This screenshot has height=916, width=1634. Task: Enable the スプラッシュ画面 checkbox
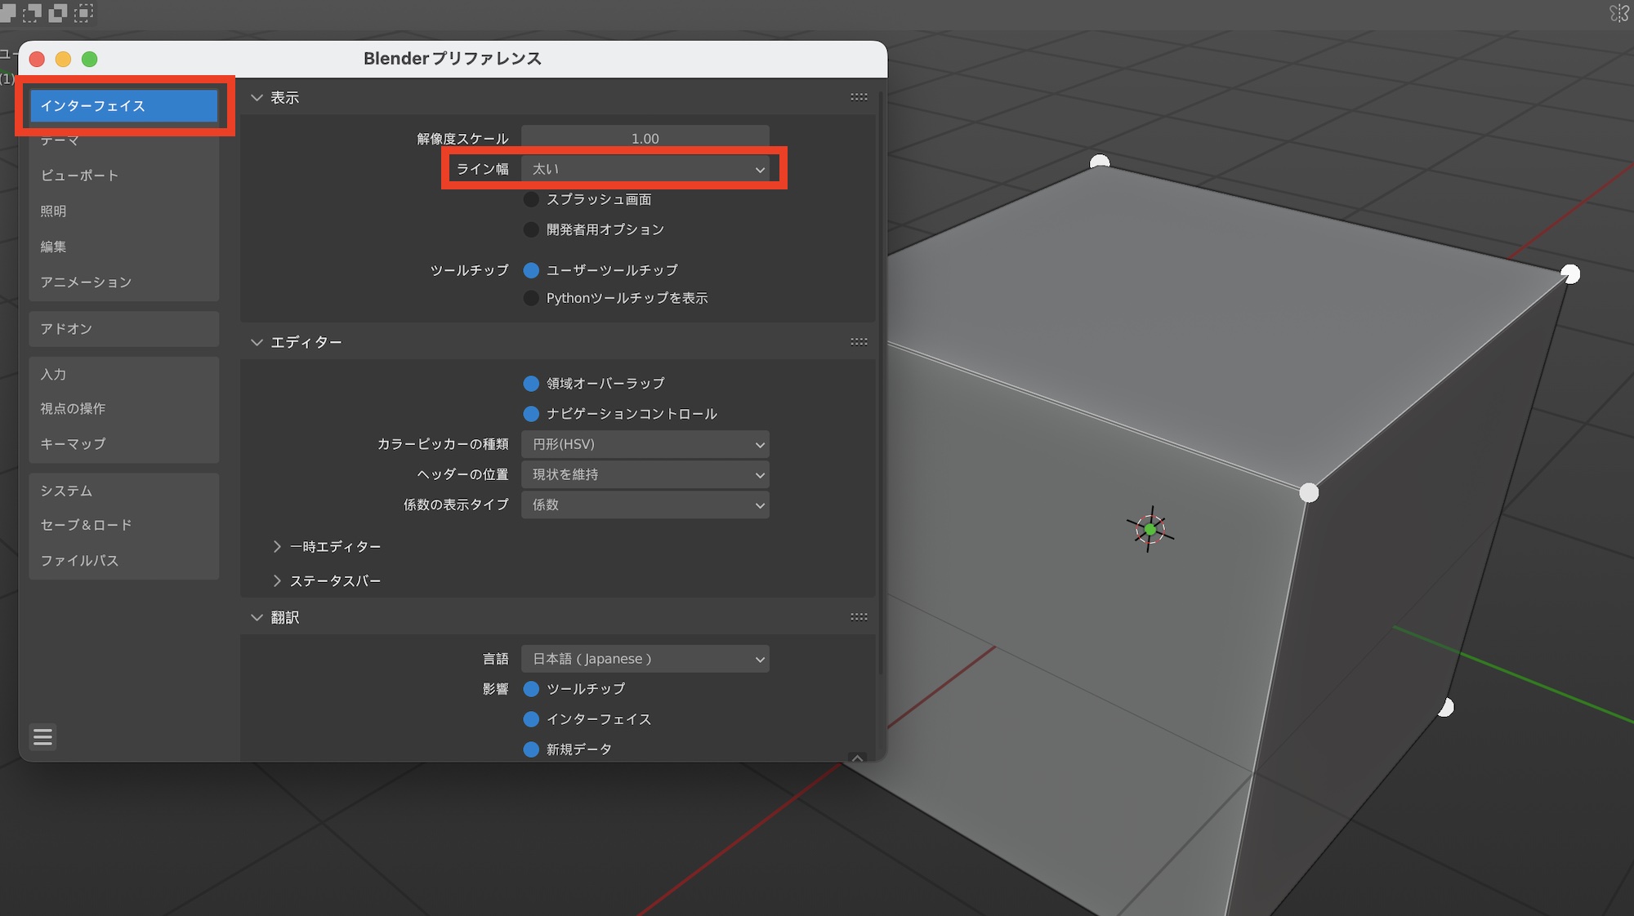click(x=531, y=199)
